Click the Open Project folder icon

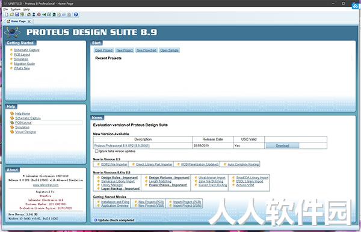tap(12, 14)
